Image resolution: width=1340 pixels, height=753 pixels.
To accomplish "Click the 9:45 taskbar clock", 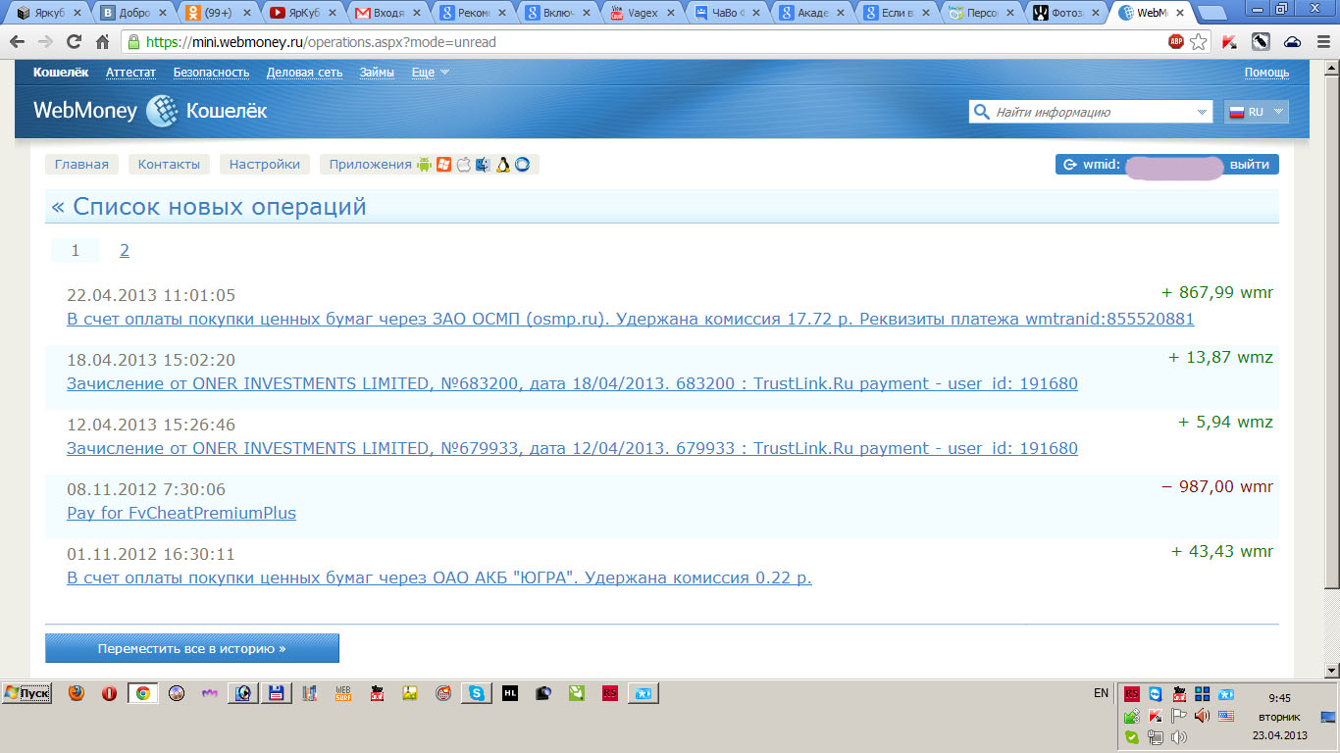I will (1279, 699).
